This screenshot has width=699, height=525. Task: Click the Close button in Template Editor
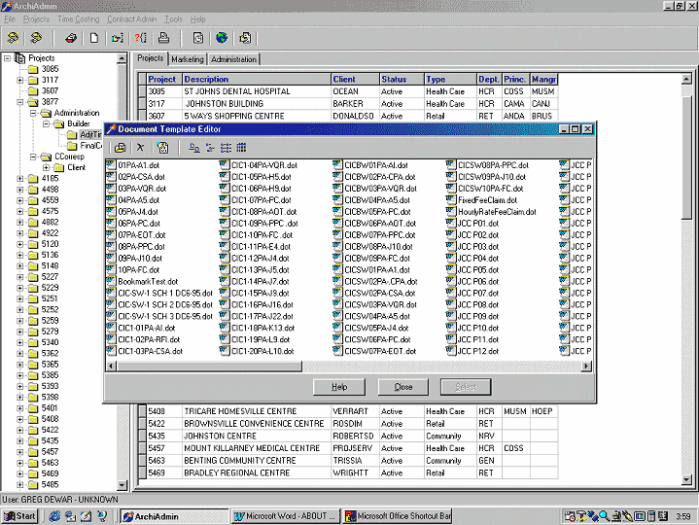[403, 387]
